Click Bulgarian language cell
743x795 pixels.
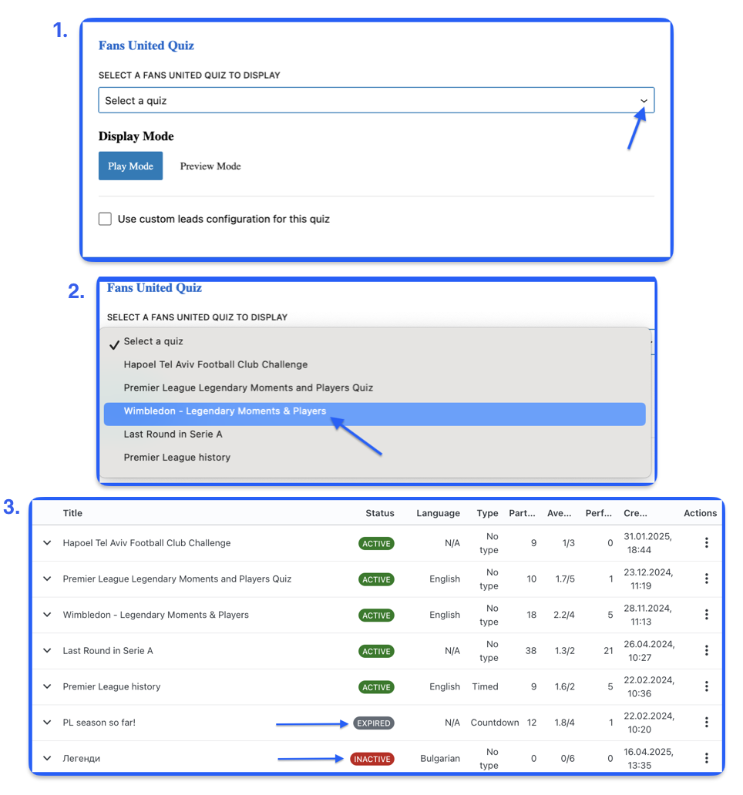click(x=440, y=759)
